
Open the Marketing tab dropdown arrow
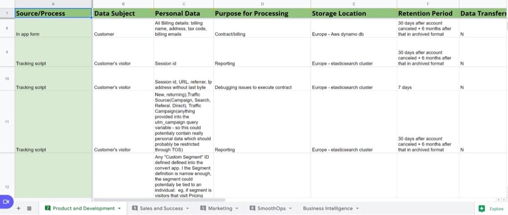point(237,208)
